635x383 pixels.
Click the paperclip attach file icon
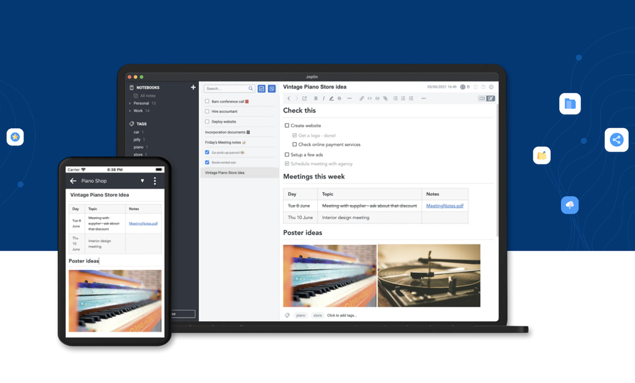click(x=385, y=99)
